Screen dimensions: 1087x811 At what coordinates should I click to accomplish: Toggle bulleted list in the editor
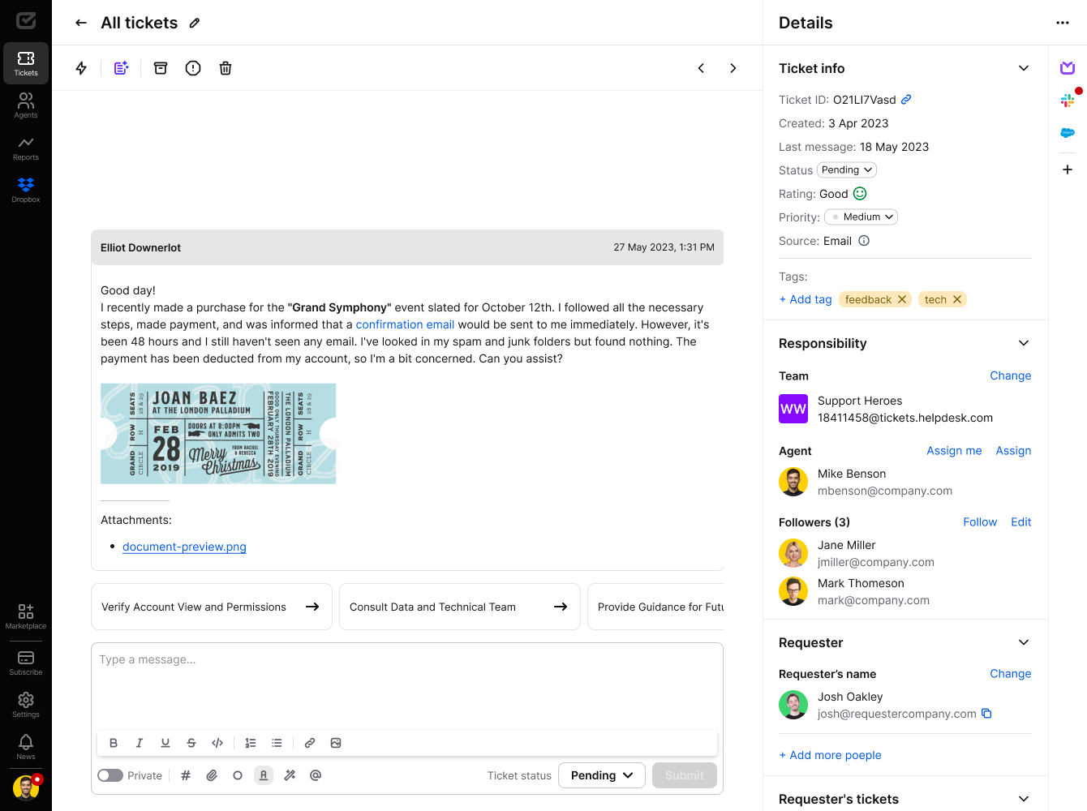(x=277, y=743)
